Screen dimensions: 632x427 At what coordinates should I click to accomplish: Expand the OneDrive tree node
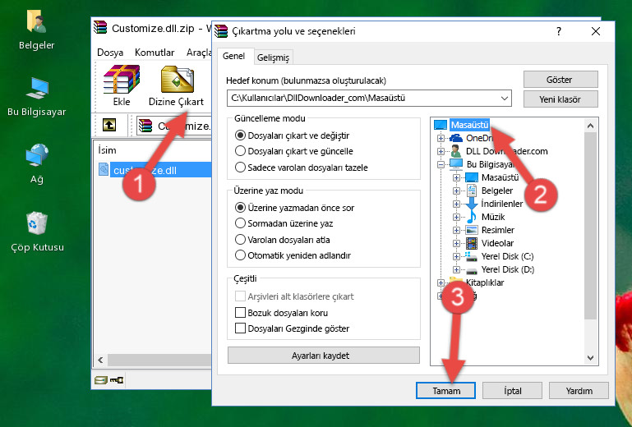click(x=441, y=138)
